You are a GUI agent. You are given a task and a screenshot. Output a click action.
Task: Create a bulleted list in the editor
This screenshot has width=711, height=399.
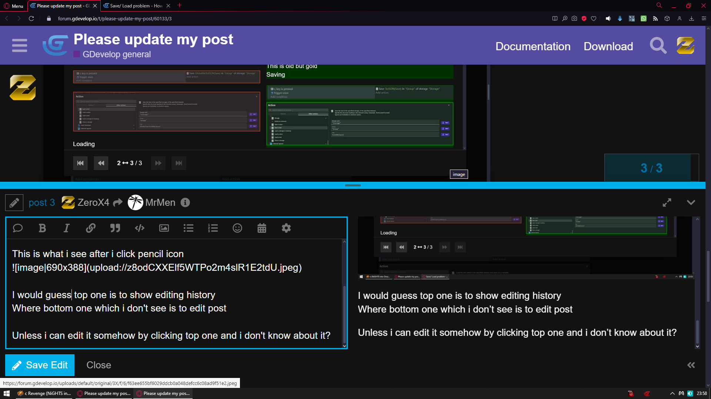188,228
